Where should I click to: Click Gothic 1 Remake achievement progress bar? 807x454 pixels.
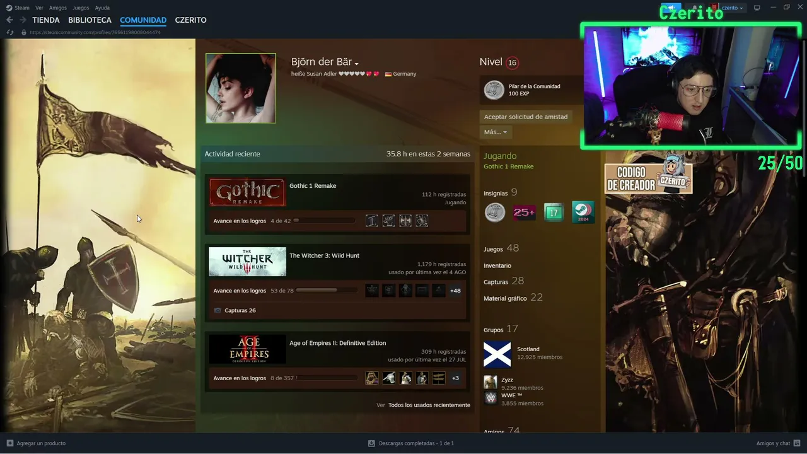[324, 221]
